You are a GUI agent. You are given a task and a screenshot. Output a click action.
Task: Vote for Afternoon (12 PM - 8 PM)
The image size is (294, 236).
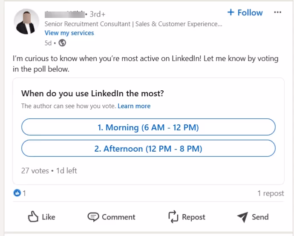(148, 149)
